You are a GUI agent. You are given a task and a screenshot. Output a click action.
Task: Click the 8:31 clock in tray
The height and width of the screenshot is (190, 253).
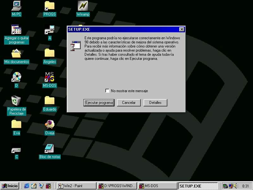(245, 186)
